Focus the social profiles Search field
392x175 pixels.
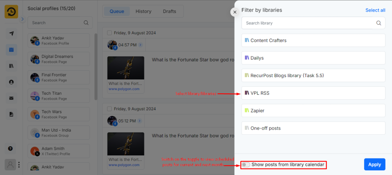pyautogui.click(x=60, y=23)
